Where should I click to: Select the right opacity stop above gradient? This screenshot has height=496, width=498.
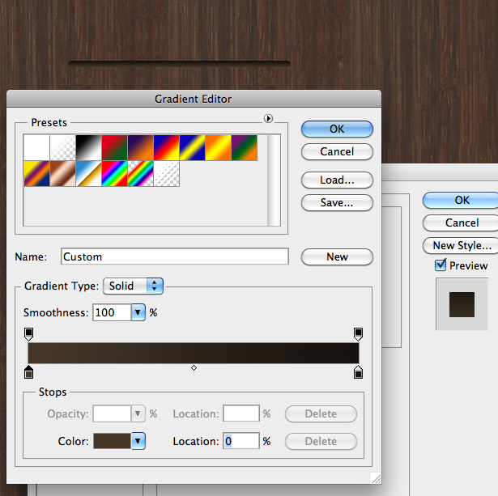(x=358, y=334)
